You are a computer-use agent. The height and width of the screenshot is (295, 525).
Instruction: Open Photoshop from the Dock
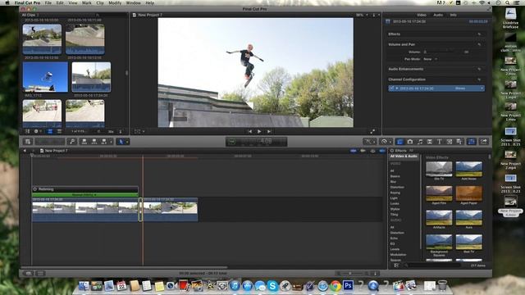[348, 286]
